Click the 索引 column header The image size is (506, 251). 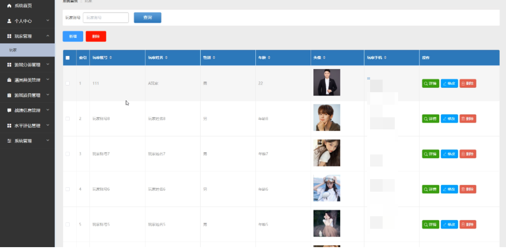pos(83,58)
